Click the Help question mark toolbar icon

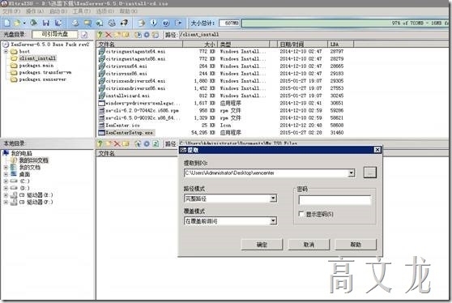[166, 23]
